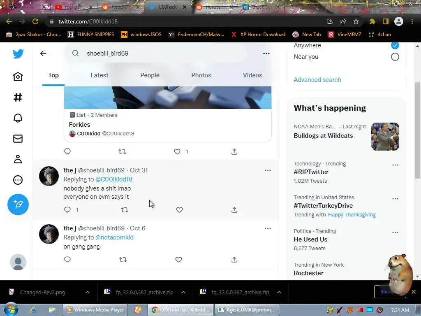Dismiss the downloads bar with the X
This screenshot has width=421, height=316.
pos(414,292)
